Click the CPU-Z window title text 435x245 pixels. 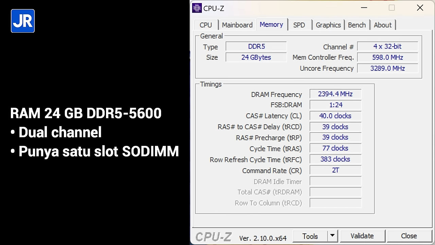coord(214,8)
